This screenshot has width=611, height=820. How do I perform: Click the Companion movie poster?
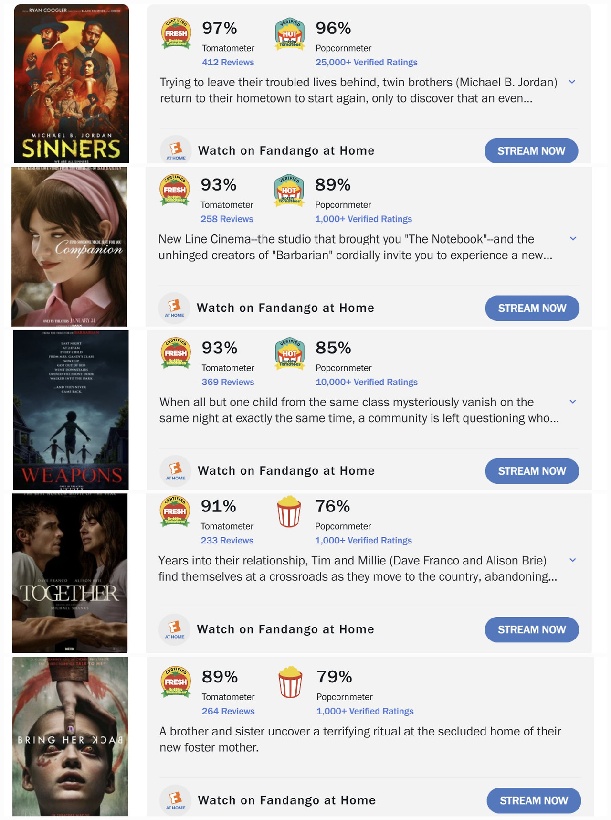click(70, 247)
